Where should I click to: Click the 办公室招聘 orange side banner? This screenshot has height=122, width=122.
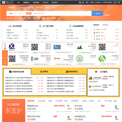(x=14, y=110)
